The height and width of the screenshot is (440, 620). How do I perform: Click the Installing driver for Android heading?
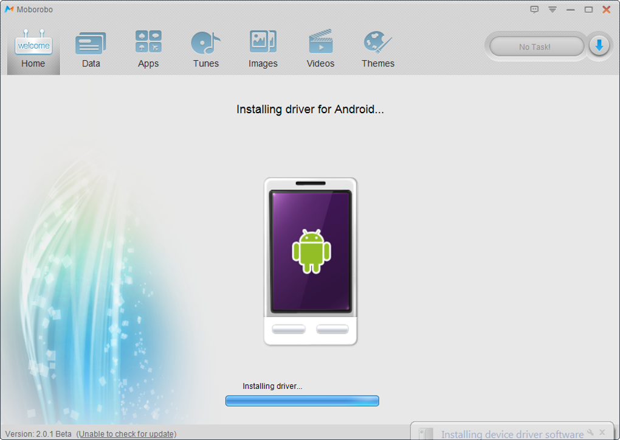tap(311, 110)
